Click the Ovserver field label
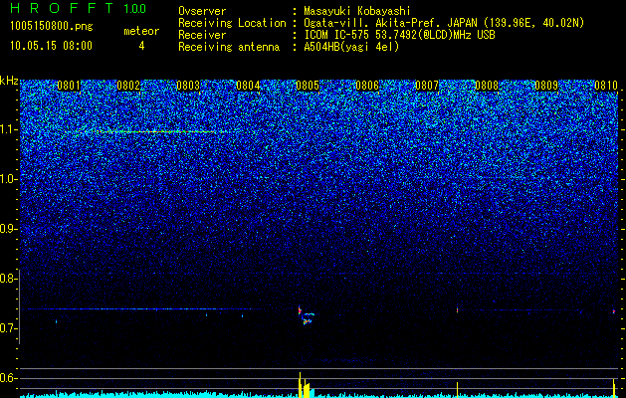 pos(202,11)
